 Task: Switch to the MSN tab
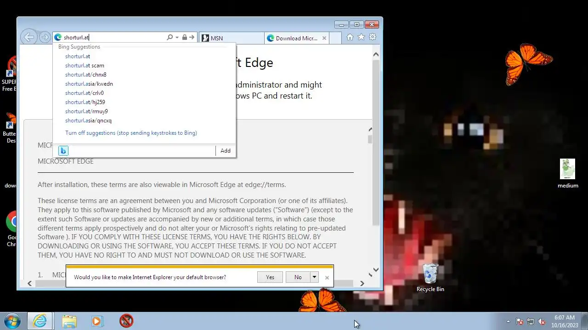232,38
